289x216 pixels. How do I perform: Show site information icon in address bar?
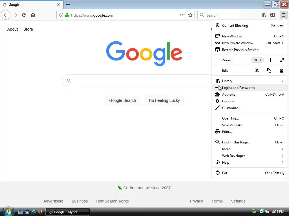click(61, 15)
